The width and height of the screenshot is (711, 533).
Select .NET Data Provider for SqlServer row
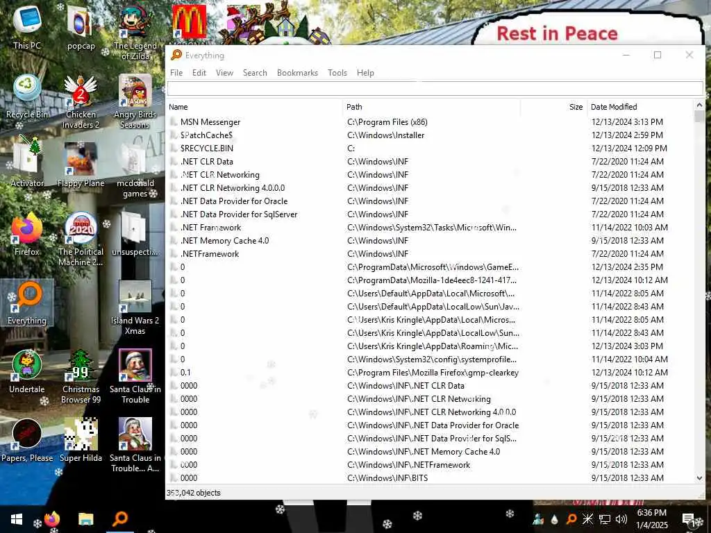pyautogui.click(x=430, y=214)
